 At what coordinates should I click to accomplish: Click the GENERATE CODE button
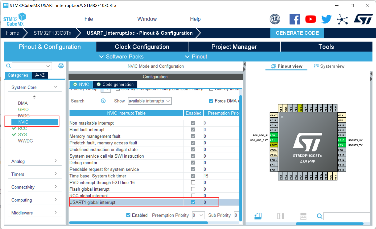[297, 33]
